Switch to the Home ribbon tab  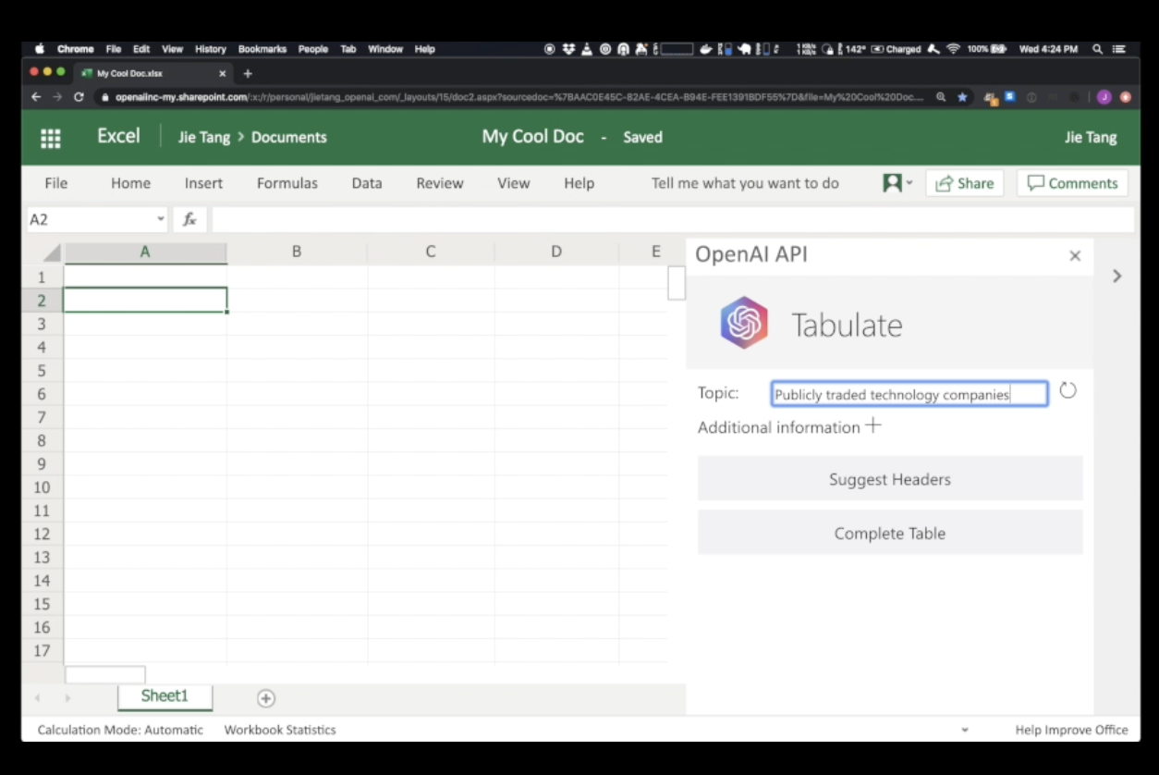(x=130, y=183)
